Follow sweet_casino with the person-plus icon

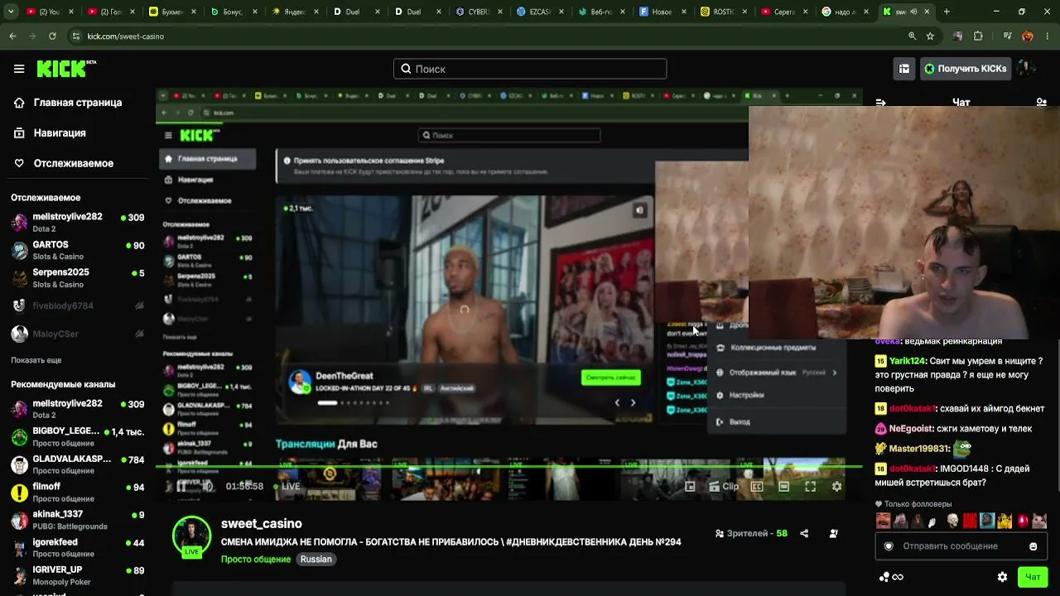(833, 534)
